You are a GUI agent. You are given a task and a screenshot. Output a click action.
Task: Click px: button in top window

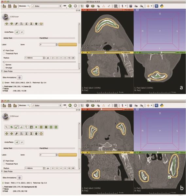(x=48, y=58)
